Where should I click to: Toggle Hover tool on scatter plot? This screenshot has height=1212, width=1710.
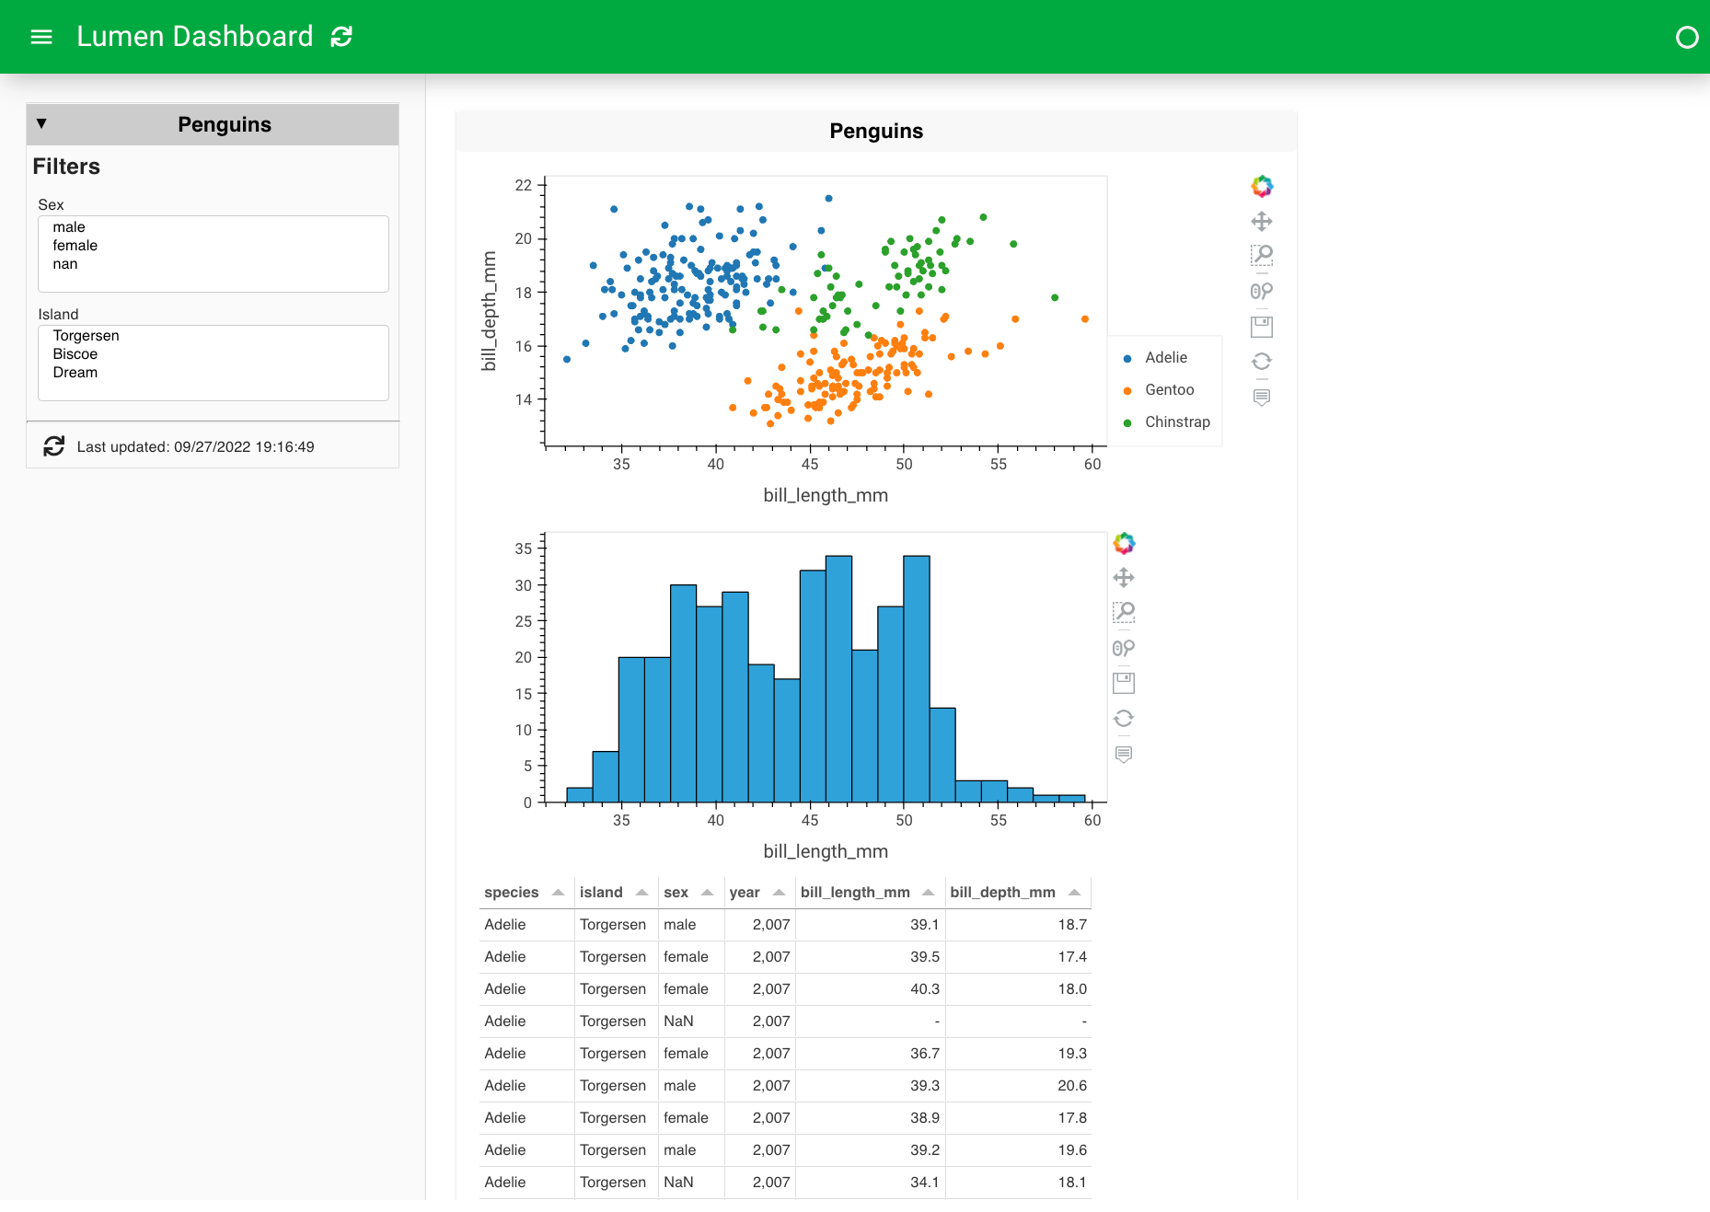tap(1261, 397)
